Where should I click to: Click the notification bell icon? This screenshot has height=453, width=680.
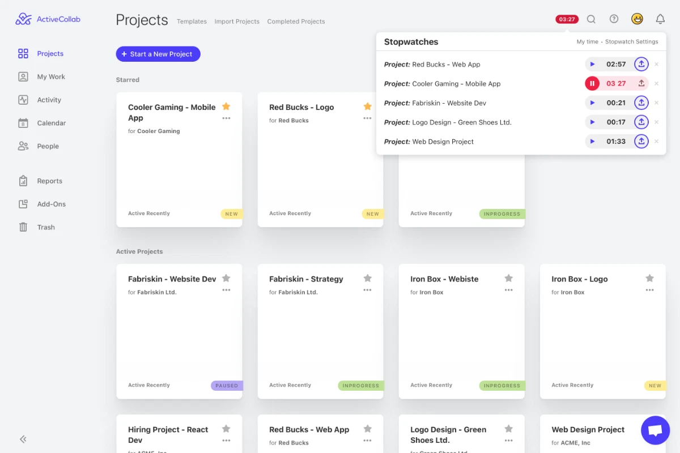pos(660,19)
